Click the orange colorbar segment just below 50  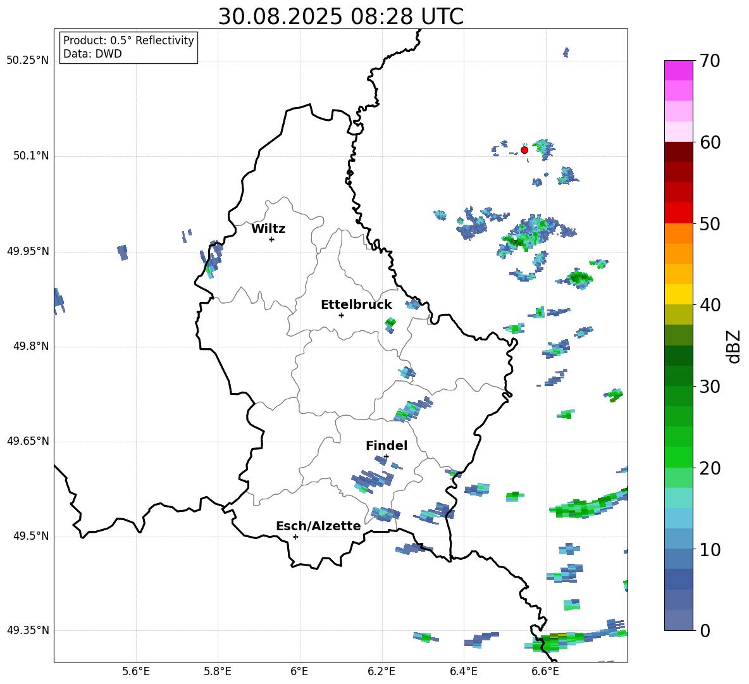pos(678,233)
